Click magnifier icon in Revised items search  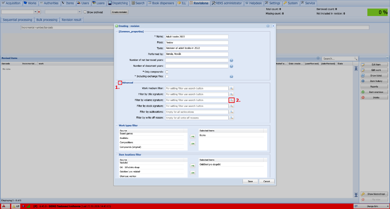[x=356, y=58]
